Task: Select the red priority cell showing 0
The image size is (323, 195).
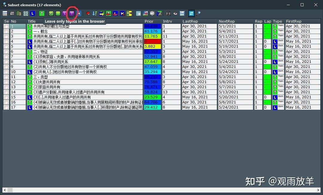Action: click(x=153, y=41)
